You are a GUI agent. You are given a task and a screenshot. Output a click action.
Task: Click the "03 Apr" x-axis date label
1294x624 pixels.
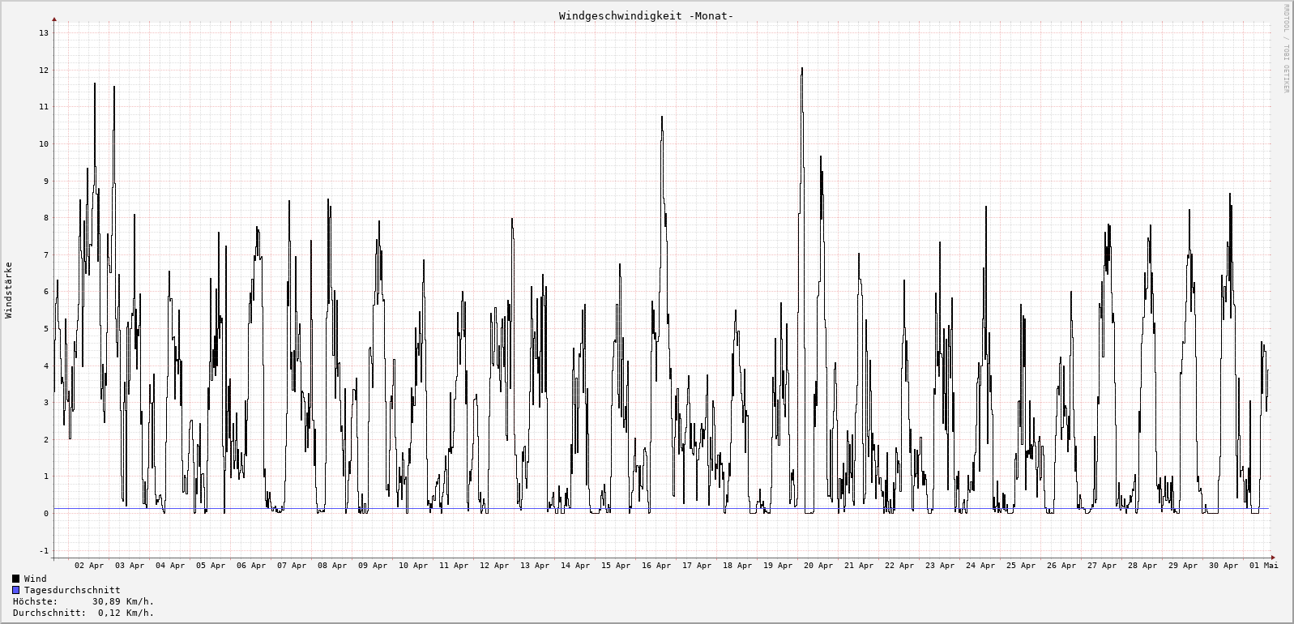coord(130,566)
